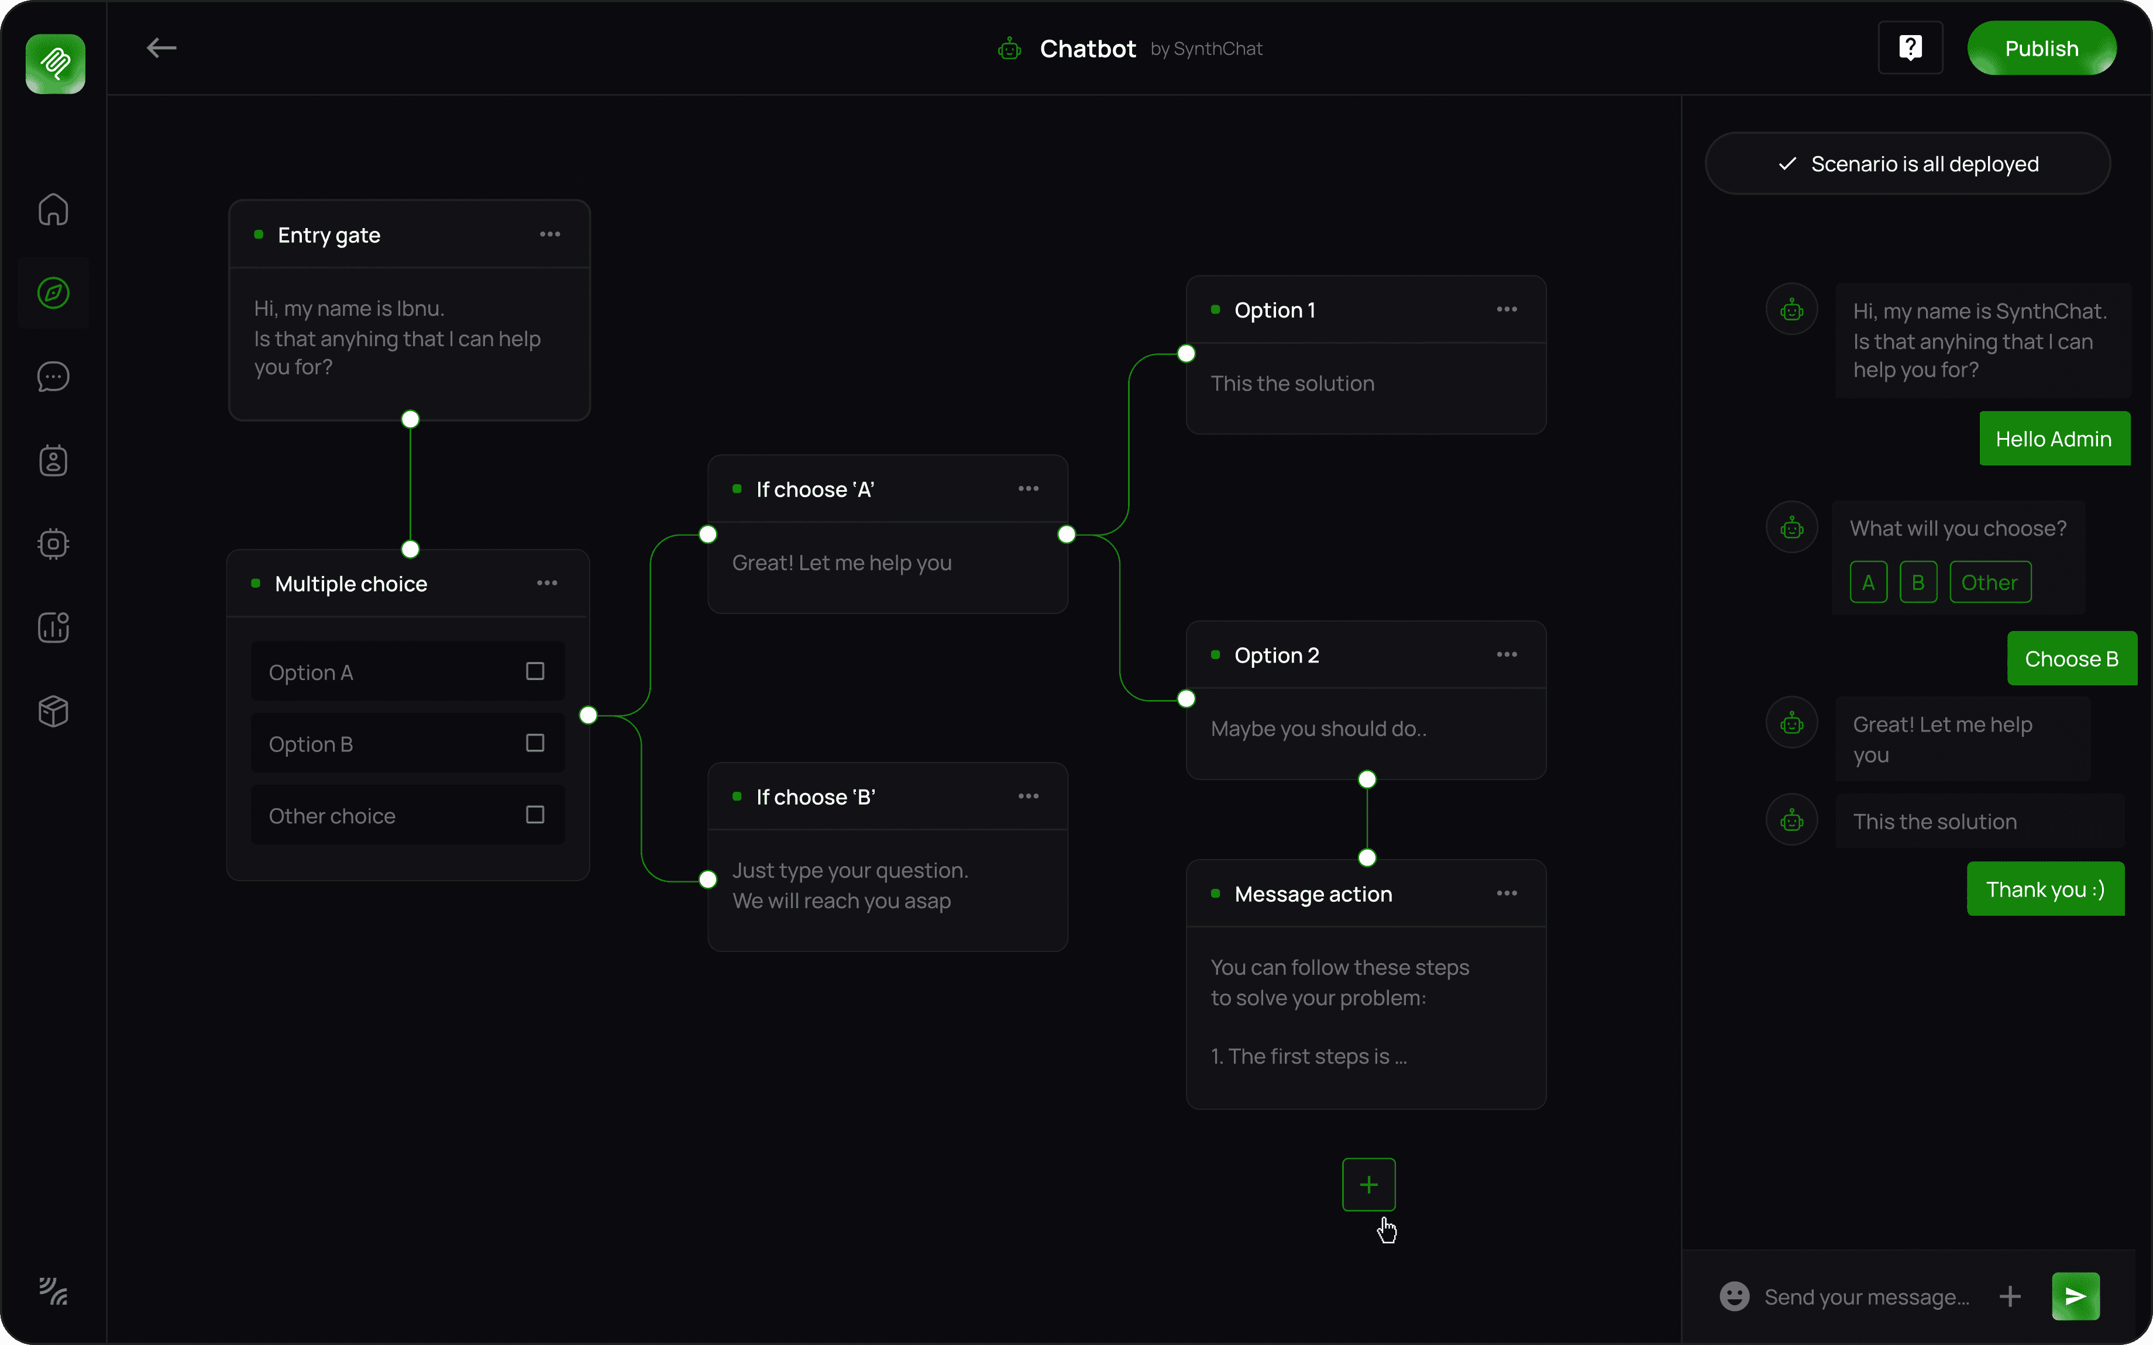Open the chat messages sidebar icon
Viewport: 2153px width, 1345px height.
(53, 377)
